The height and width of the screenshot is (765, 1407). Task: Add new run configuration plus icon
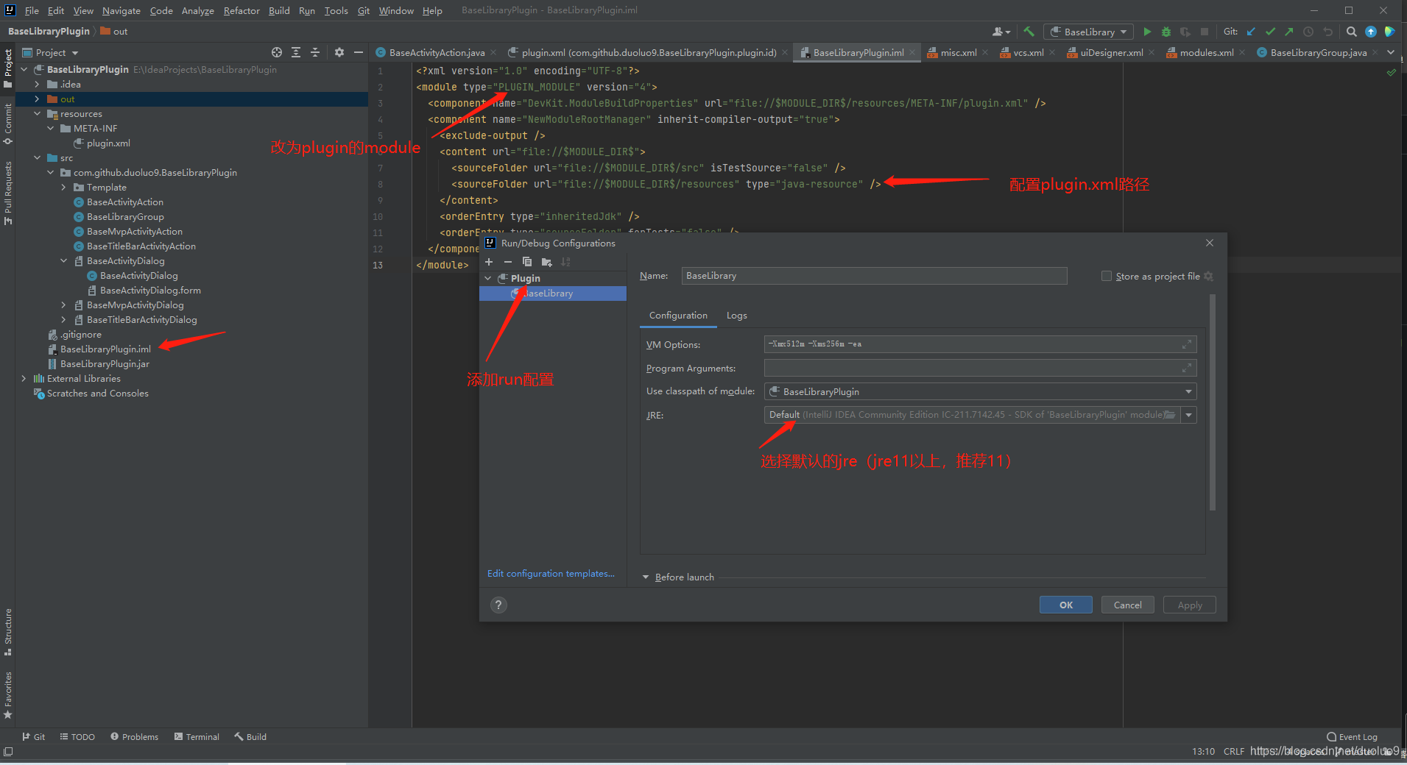pyautogui.click(x=489, y=262)
